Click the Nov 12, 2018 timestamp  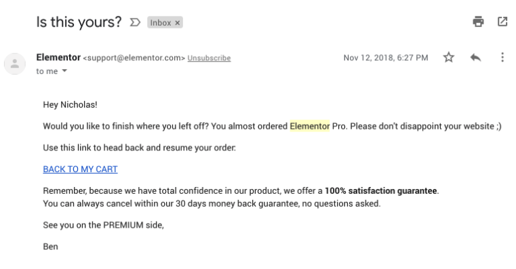386,58
